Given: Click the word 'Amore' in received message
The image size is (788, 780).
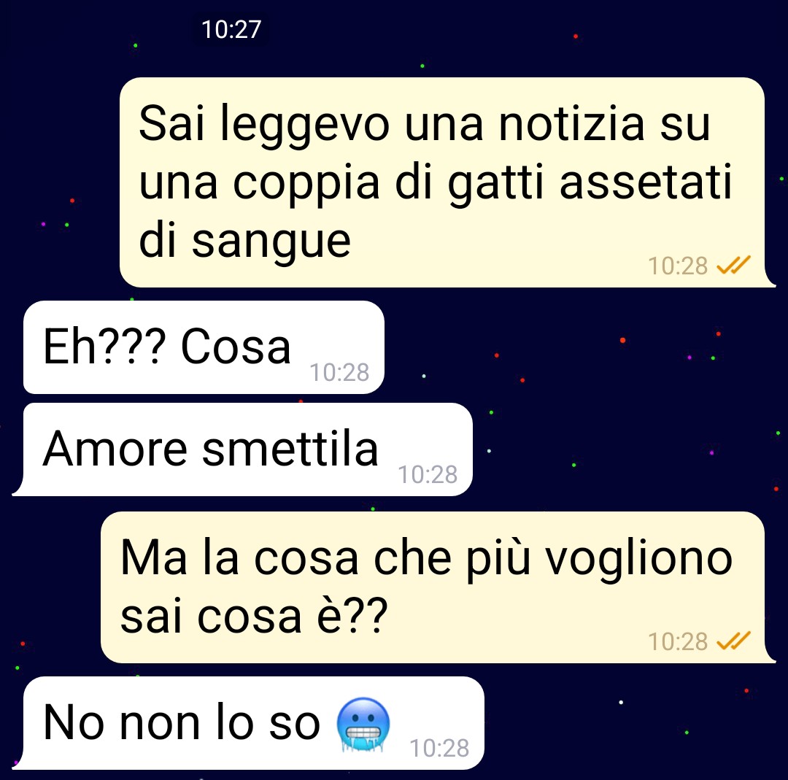Looking at the screenshot, I should 115,449.
